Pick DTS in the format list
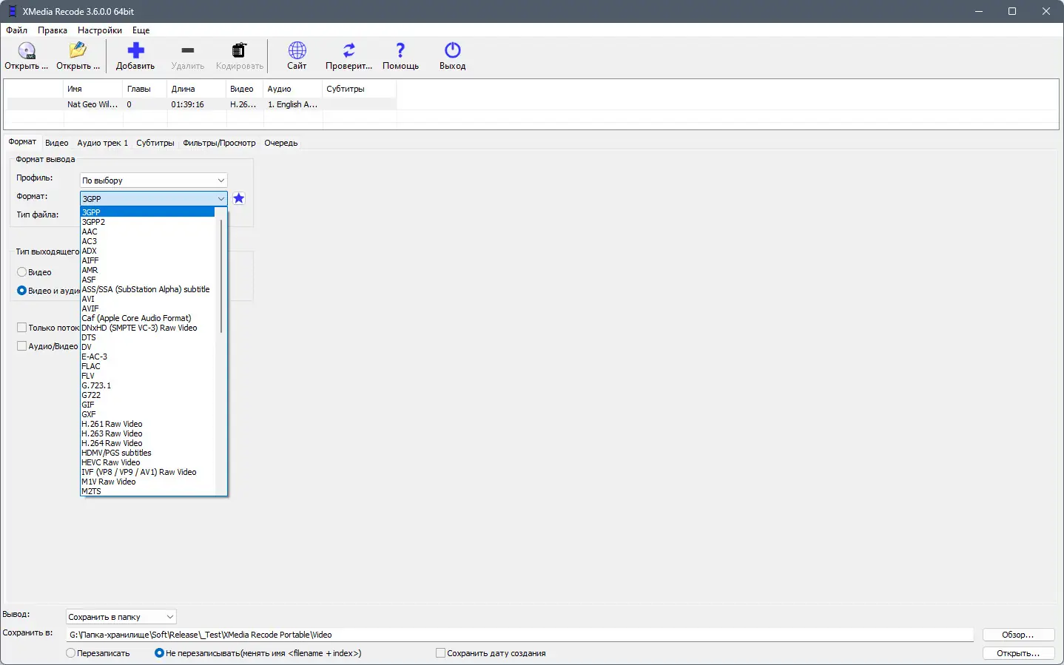Viewport: 1064px width, 665px height. tap(147, 337)
